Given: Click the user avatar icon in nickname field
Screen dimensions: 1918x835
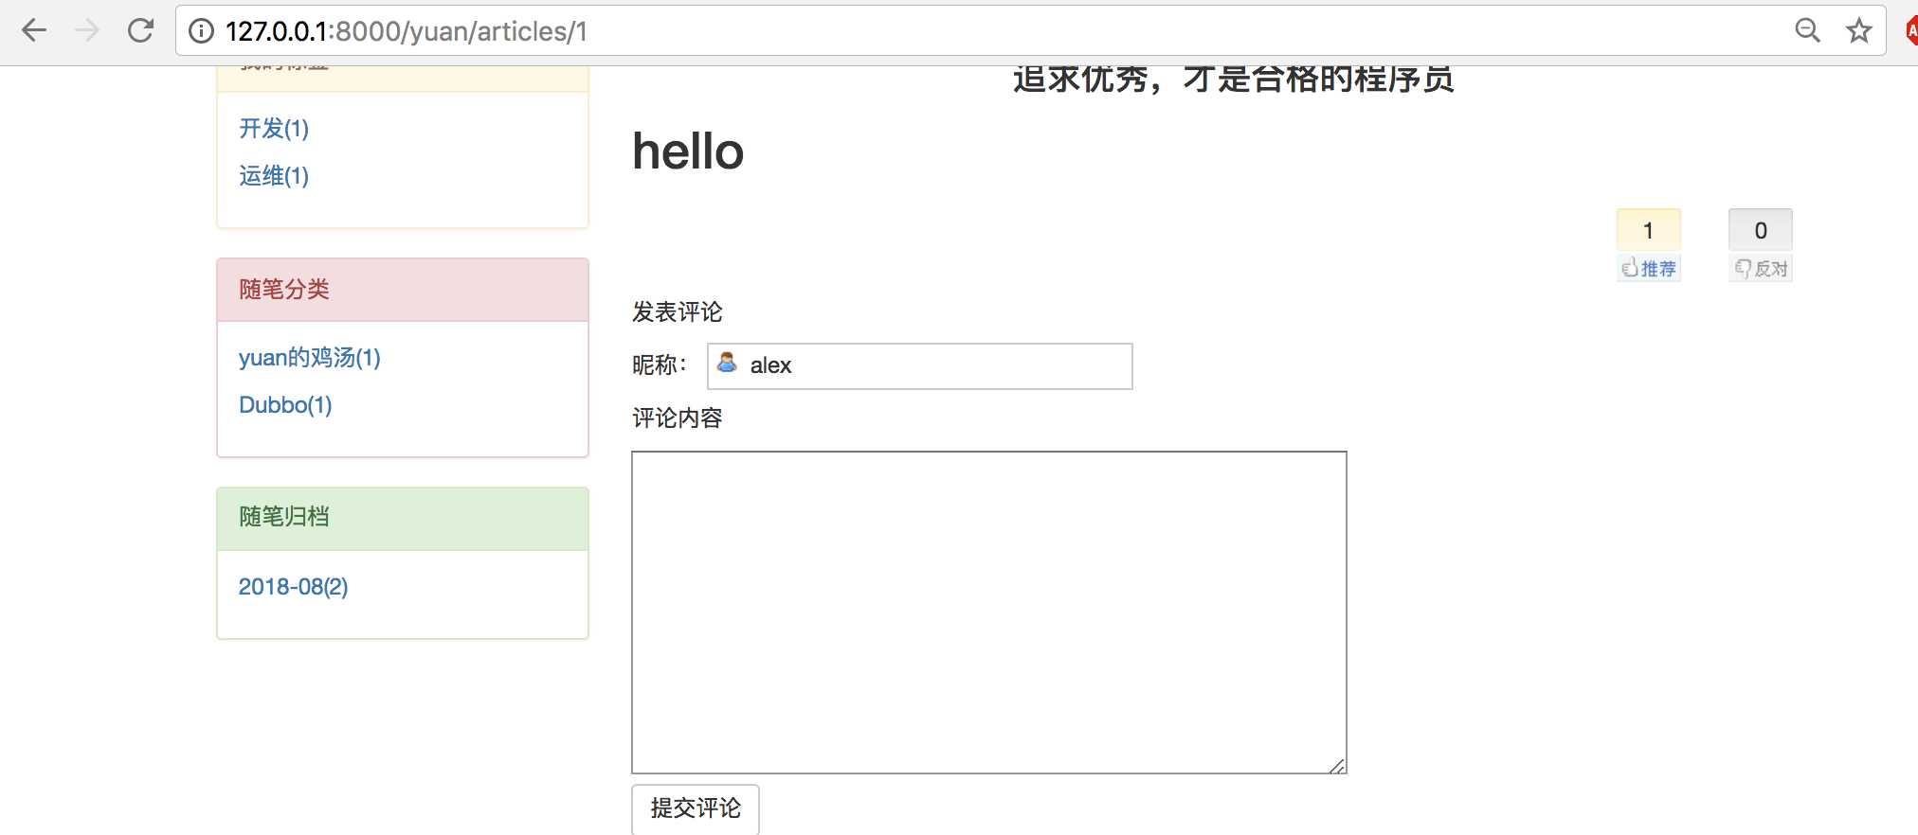Looking at the screenshot, I should point(727,364).
